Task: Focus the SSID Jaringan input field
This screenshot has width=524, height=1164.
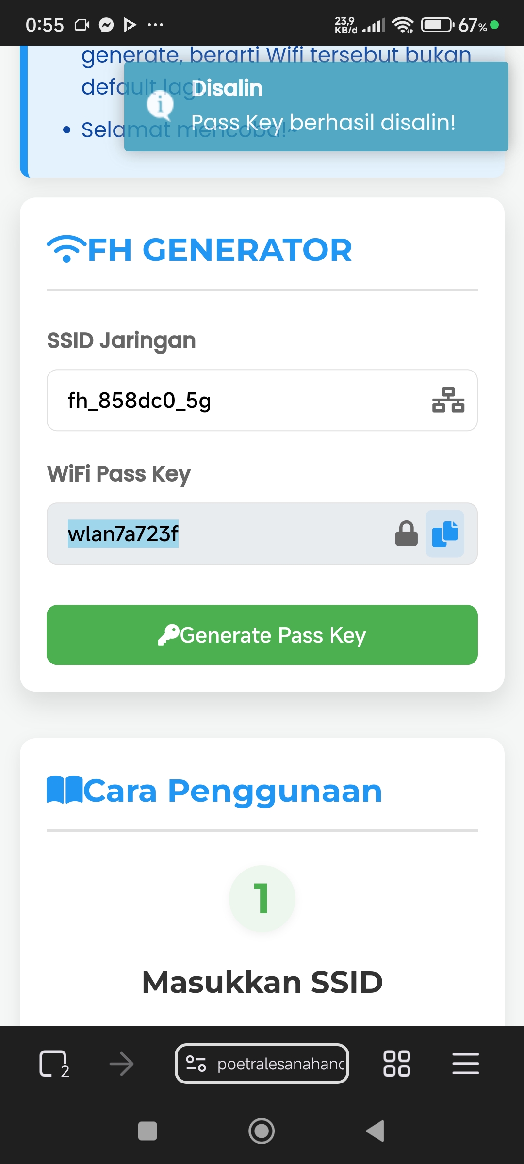Action: (233, 401)
